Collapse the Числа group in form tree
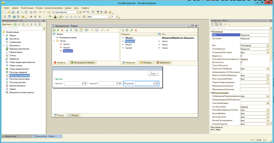 (x=54, y=41)
